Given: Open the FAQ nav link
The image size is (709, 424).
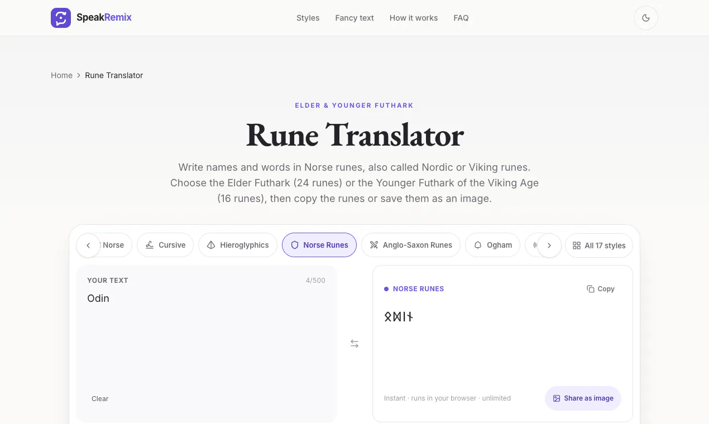Looking at the screenshot, I should pos(461,18).
